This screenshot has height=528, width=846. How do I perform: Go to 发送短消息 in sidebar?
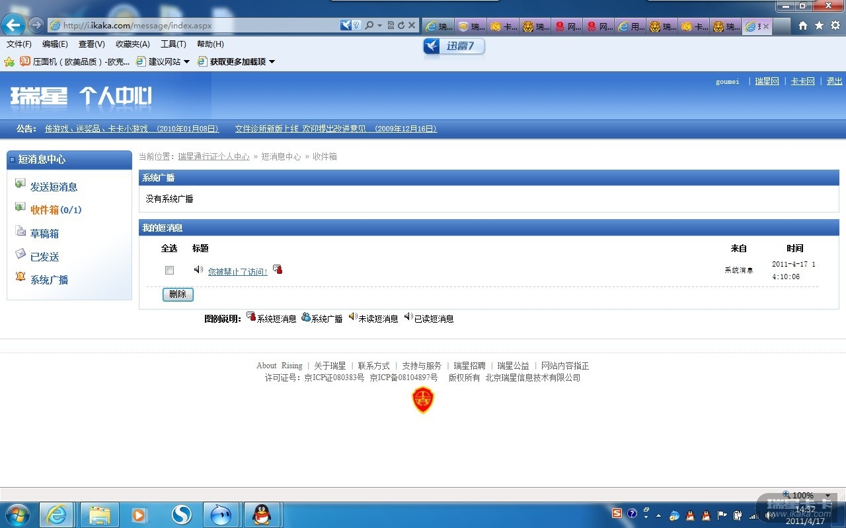(x=54, y=187)
